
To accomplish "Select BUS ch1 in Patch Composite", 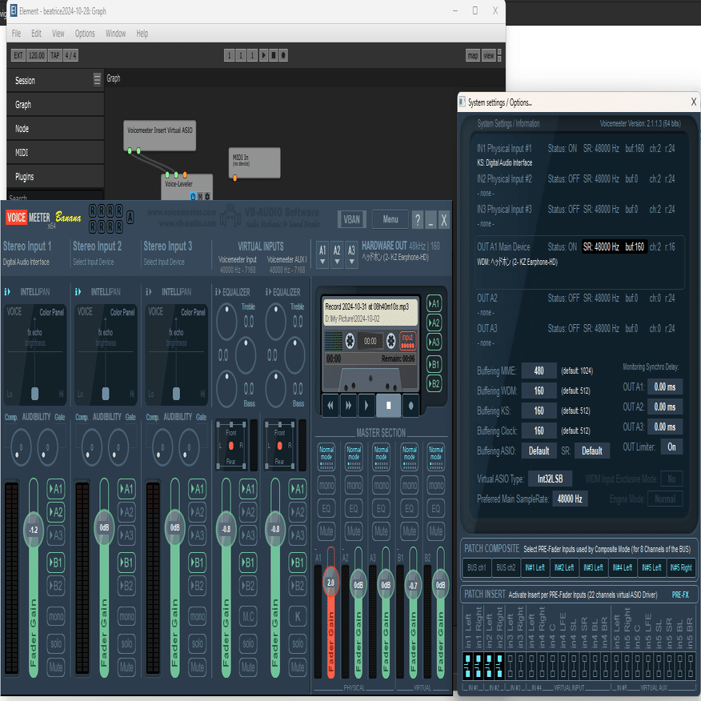I will [x=477, y=567].
